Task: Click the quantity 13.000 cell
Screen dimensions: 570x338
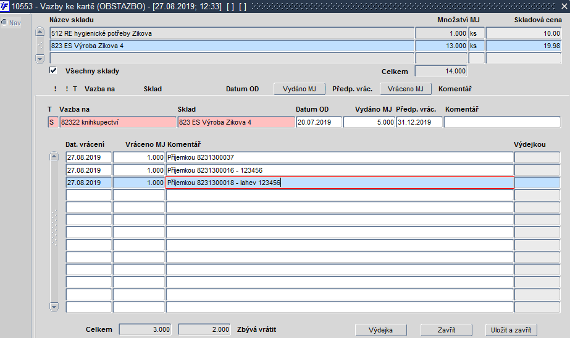Action: 442,46
